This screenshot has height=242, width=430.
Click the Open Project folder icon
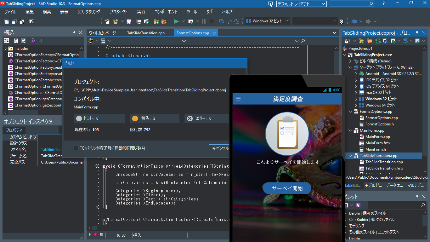pos(115,21)
